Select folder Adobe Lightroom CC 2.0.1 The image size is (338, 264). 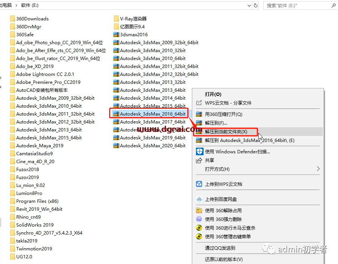[45, 74]
